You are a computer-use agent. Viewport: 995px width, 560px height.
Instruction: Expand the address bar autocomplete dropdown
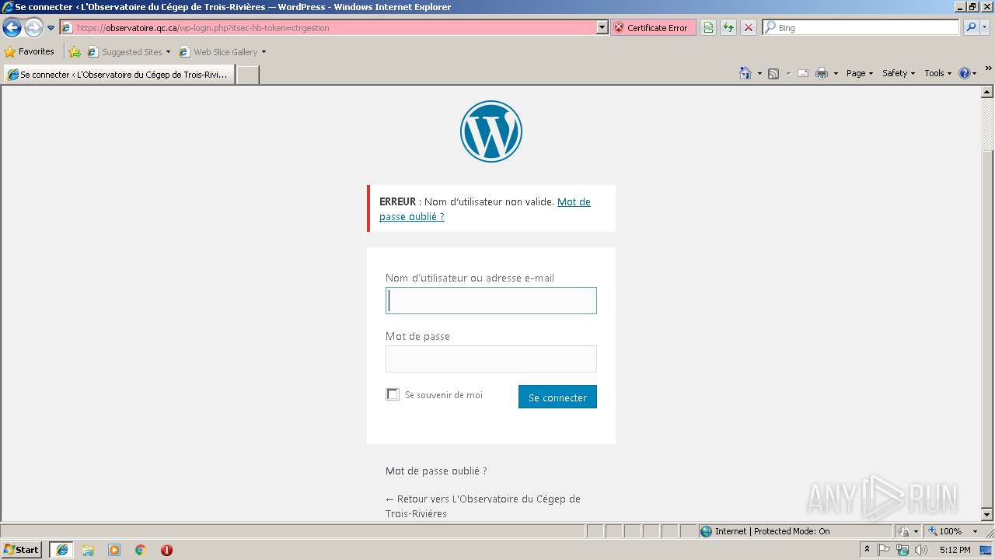coord(602,27)
